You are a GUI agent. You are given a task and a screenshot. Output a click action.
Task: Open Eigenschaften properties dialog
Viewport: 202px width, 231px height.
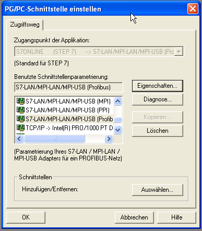coord(157,86)
